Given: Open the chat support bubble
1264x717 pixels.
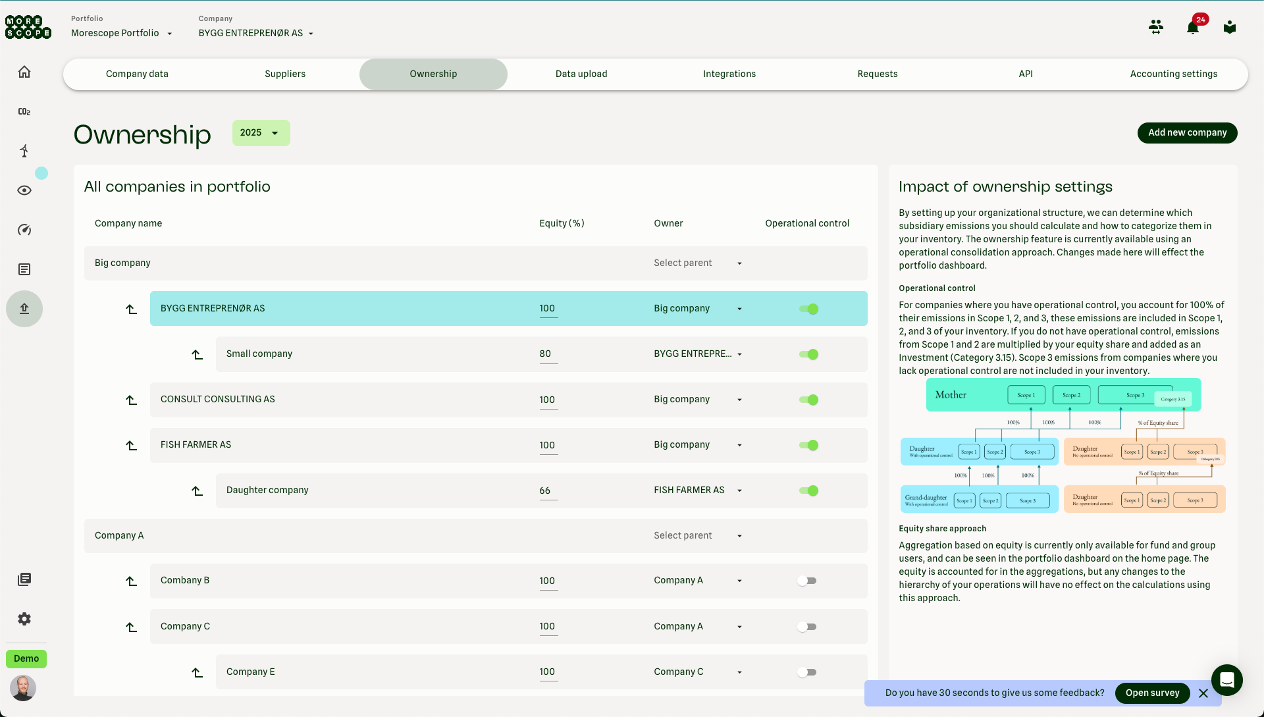Looking at the screenshot, I should (1226, 680).
